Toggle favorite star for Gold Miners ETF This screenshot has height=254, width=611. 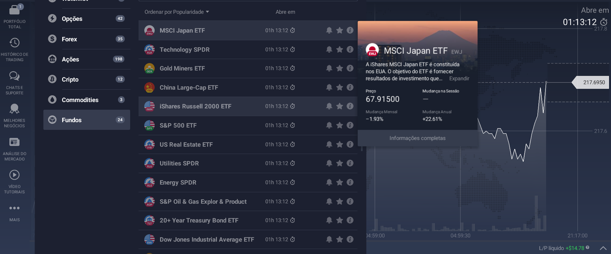pos(340,68)
